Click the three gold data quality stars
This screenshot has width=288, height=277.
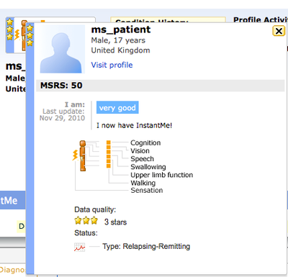pyautogui.click(x=86, y=220)
